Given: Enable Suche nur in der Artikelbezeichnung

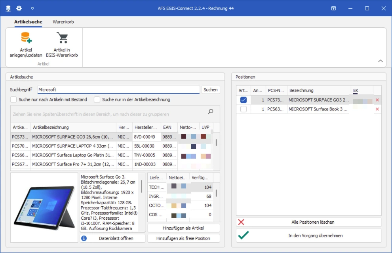Looking at the screenshot, I should coord(97,99).
